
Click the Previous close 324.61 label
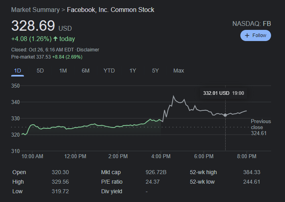[x=261, y=127]
